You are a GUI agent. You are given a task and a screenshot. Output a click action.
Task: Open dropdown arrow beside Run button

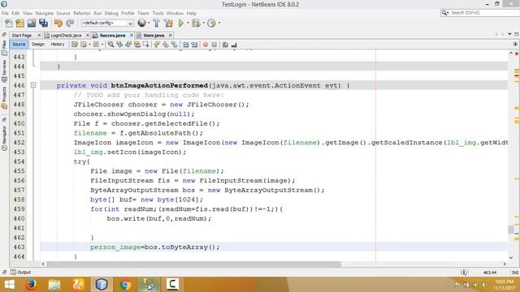coord(188,23)
